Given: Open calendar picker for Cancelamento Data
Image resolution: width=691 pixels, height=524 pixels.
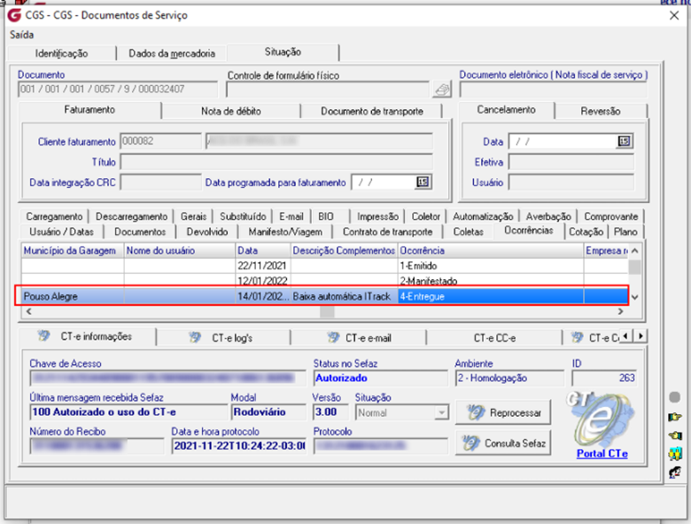Looking at the screenshot, I should pyautogui.click(x=624, y=141).
